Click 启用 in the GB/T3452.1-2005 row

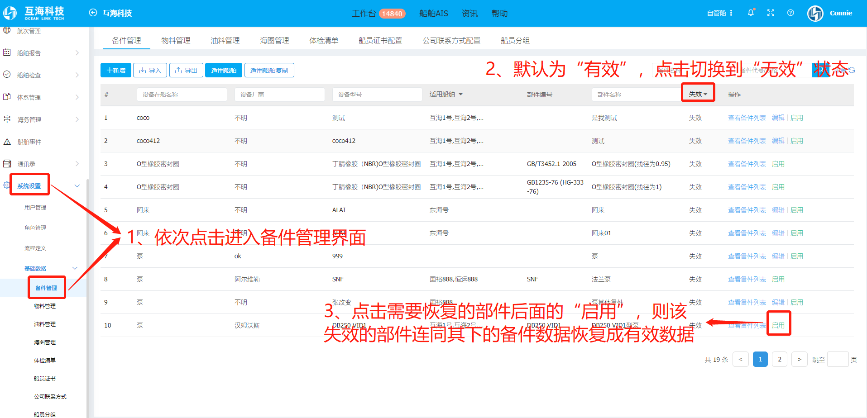coord(778,164)
